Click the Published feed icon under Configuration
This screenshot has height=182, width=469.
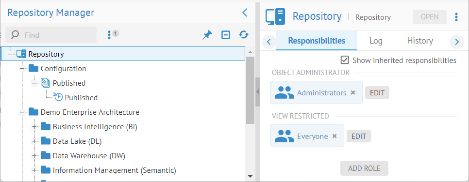click(46, 83)
